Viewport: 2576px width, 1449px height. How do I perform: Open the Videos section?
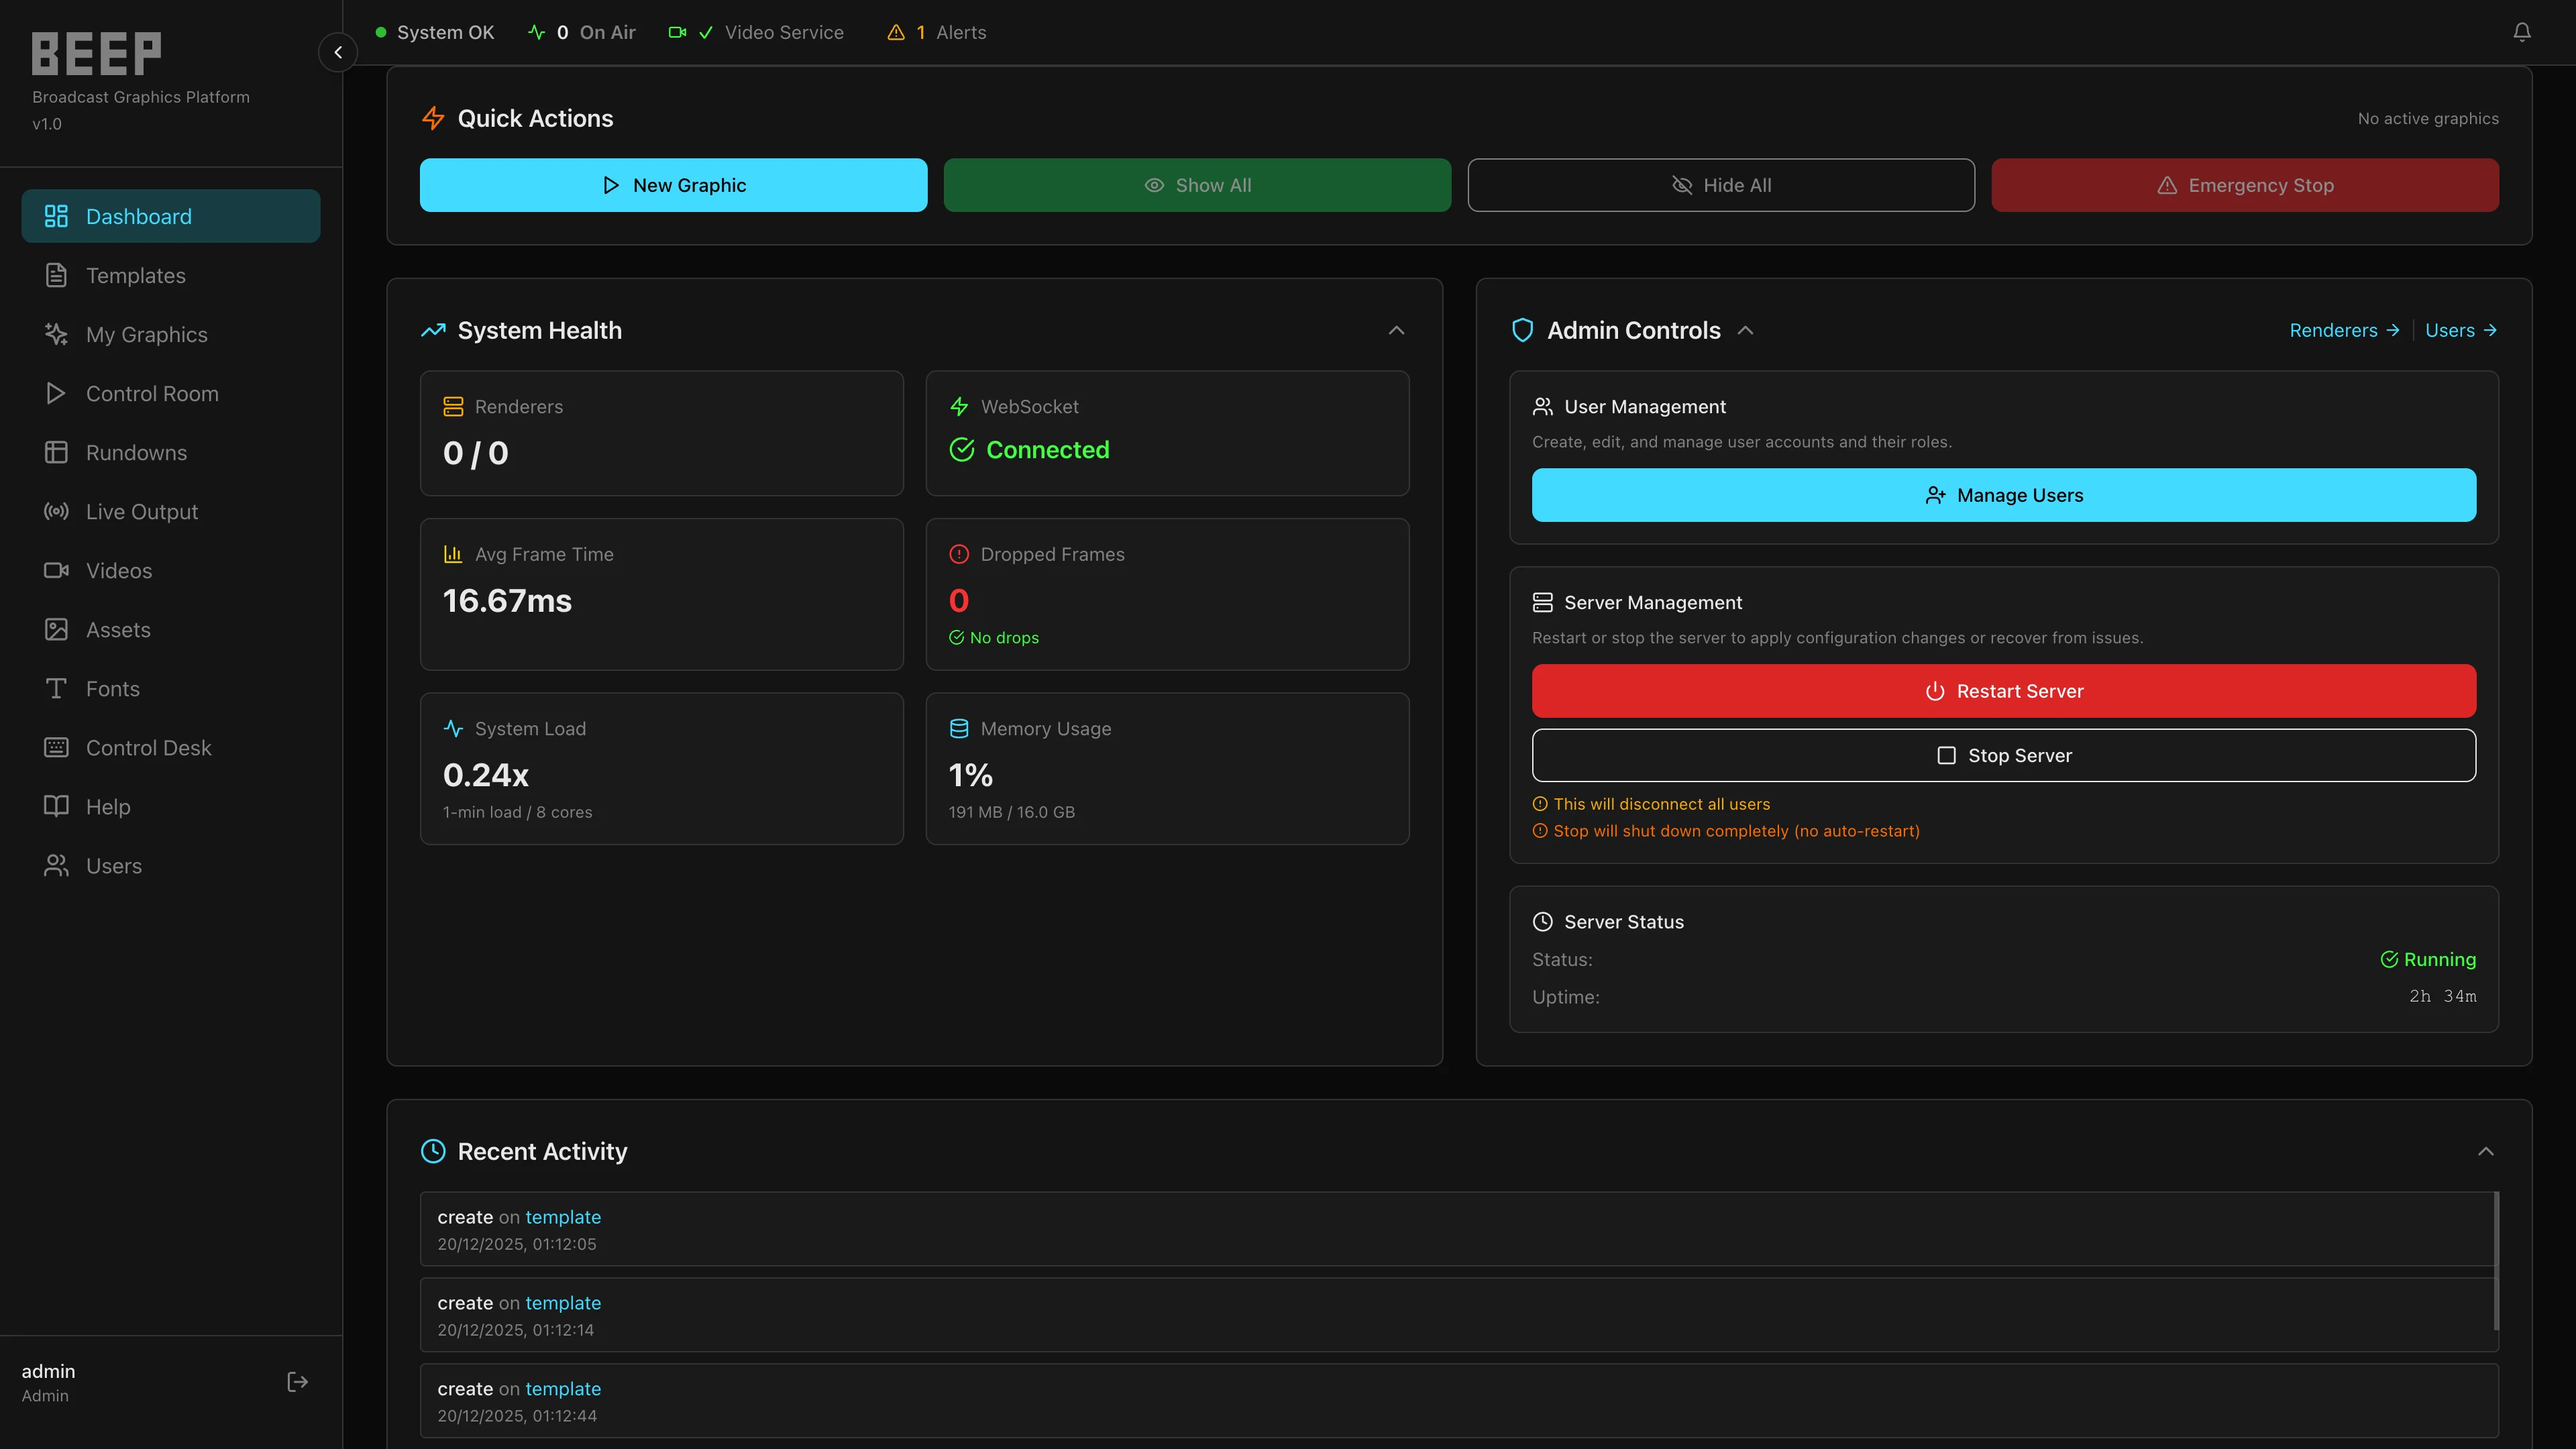pyautogui.click(x=171, y=570)
